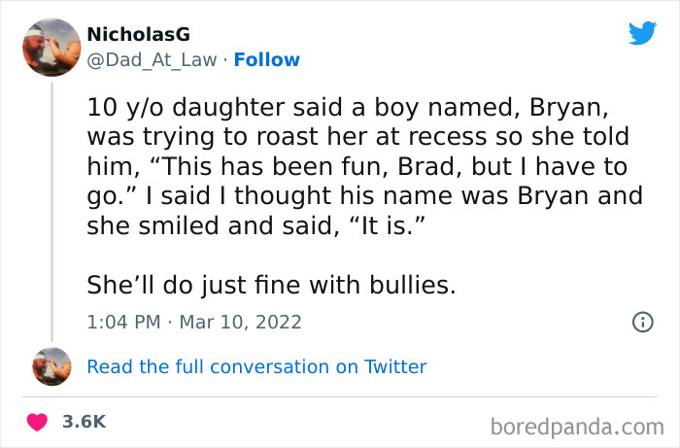Click the Twitter bird logo
This screenshot has height=448, width=680.
[x=642, y=33]
